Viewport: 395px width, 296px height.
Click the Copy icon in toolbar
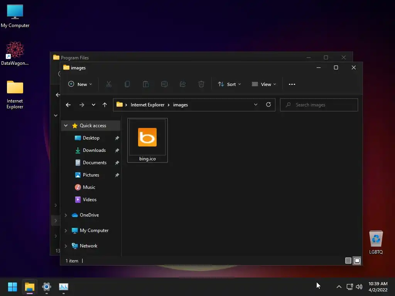[x=127, y=84]
